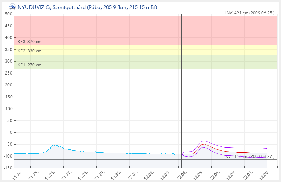The width and height of the screenshot is (281, 182).
Task: Select the KF2: 330 cm threshold label
Action: coord(30,51)
